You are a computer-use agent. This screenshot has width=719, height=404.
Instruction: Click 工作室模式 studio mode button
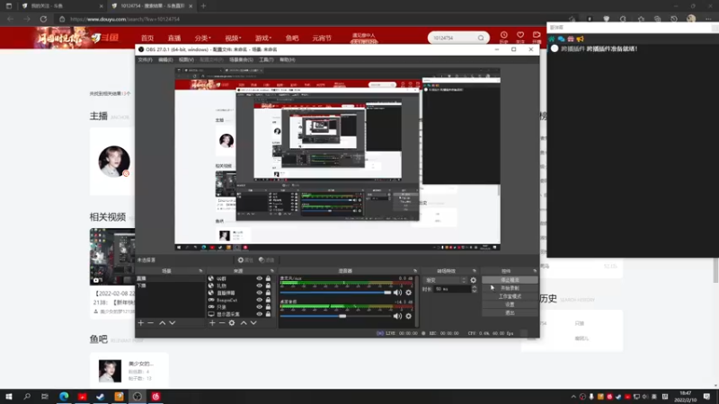click(510, 296)
